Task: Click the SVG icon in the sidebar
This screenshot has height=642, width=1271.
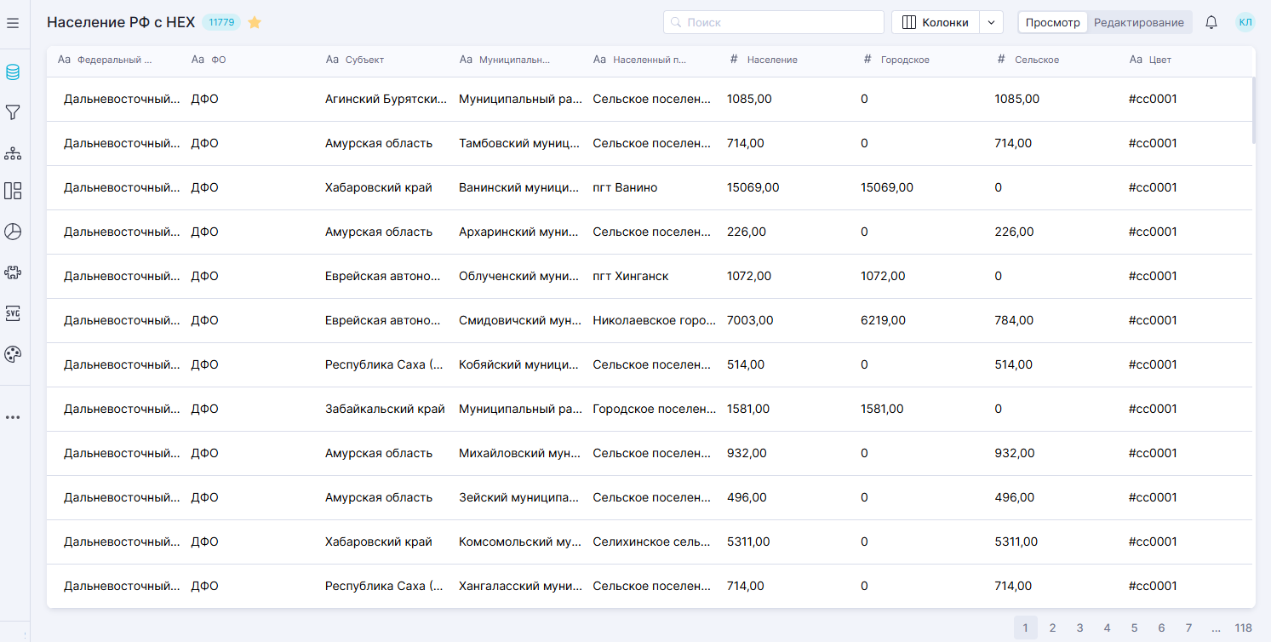Action: point(13,312)
